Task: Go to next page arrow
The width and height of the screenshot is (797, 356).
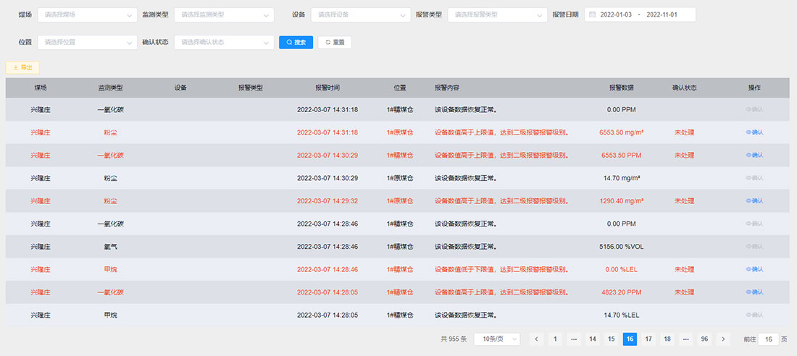Action: (723, 339)
